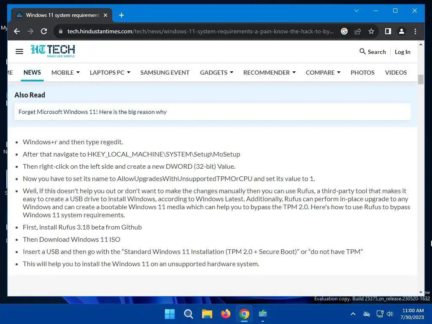Bookmark this page with the star
This screenshot has width=432, height=324.
tap(371, 31)
